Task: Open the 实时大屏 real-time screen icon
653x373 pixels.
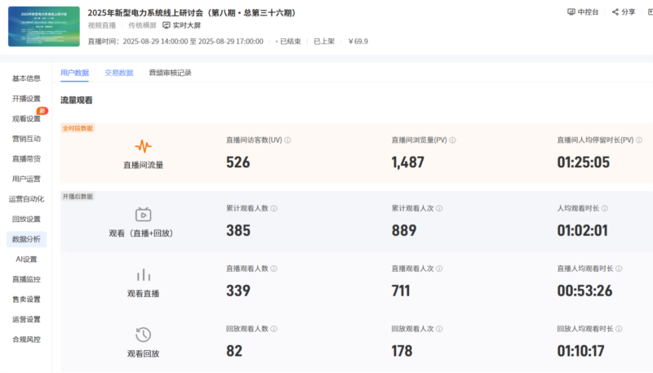Action: tap(167, 25)
